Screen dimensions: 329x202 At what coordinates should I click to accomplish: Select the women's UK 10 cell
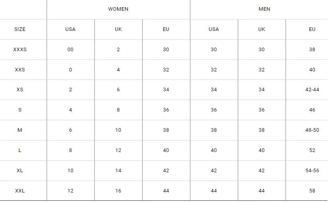coord(118,130)
